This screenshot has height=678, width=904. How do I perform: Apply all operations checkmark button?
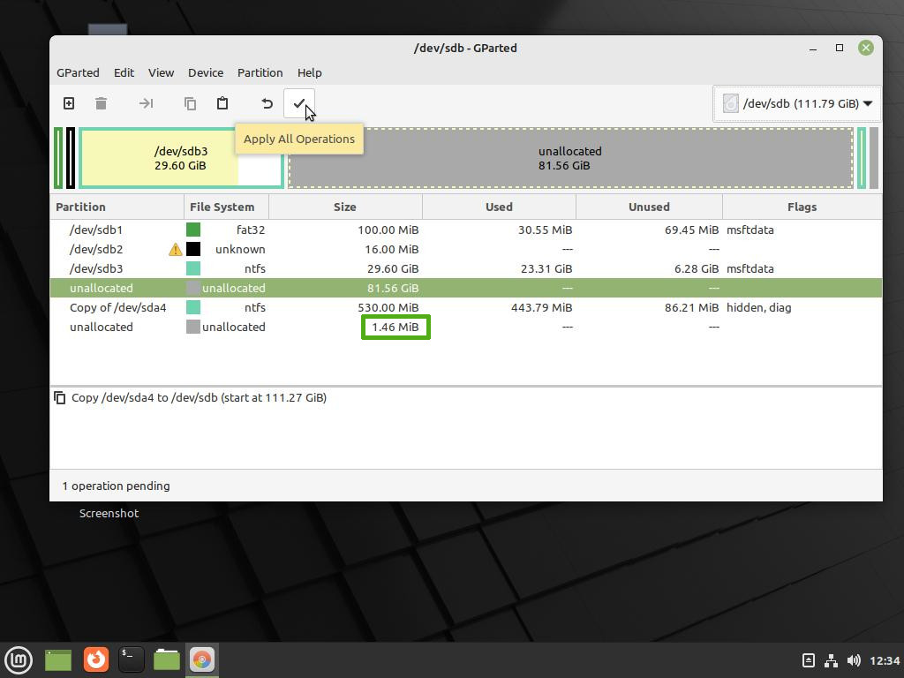(299, 103)
